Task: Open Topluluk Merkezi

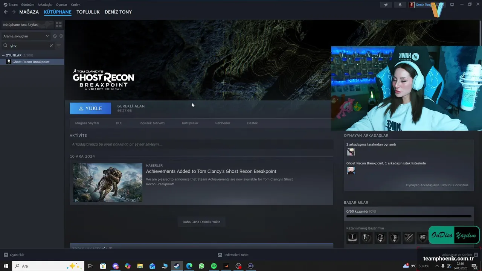Action: coord(152,123)
